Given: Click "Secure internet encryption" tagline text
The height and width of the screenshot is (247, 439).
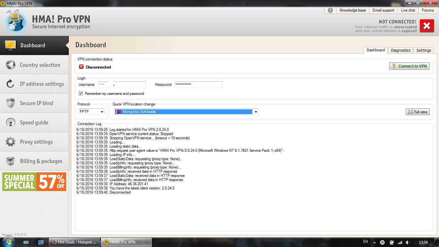Looking at the screenshot, I should tap(61, 27).
